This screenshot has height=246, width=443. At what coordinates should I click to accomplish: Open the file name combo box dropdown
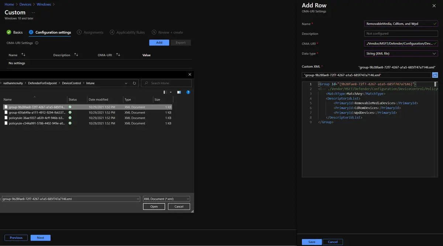coord(138,199)
